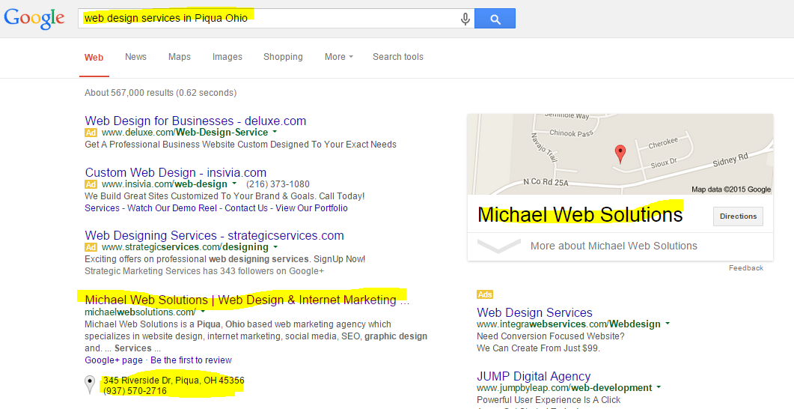Viewport: 794px width, 409px height.
Task: Click the About 567,000 results text
Action: [161, 93]
